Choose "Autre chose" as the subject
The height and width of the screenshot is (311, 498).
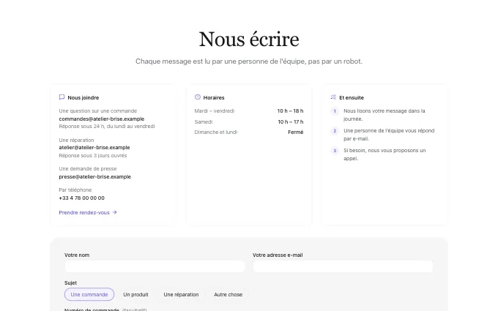[x=228, y=294]
